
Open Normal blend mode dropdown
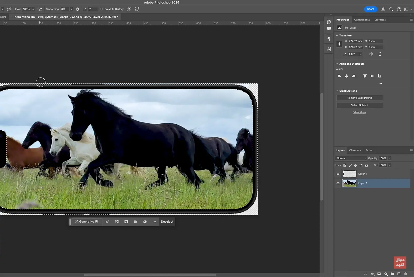click(351, 158)
